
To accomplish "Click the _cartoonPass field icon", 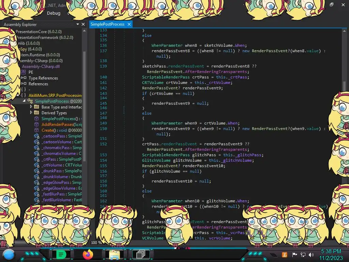I will (37, 136).
